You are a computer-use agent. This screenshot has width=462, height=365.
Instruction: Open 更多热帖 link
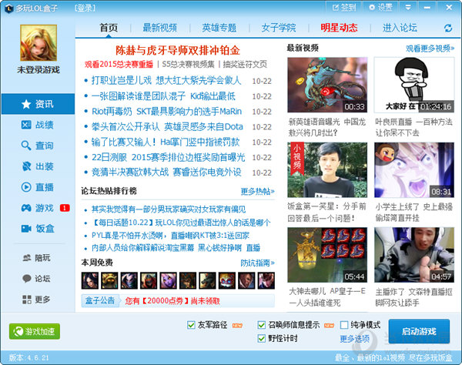click(257, 192)
